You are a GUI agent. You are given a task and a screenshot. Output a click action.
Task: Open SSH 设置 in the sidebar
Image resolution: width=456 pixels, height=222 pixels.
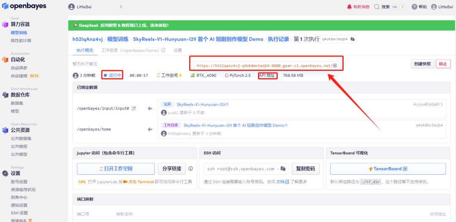coord(19,213)
